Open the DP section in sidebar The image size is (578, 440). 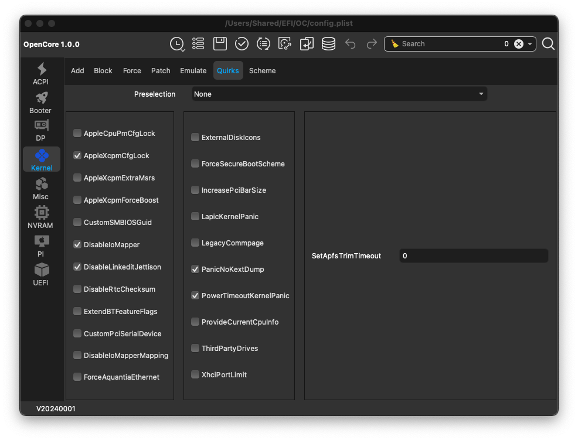click(41, 131)
